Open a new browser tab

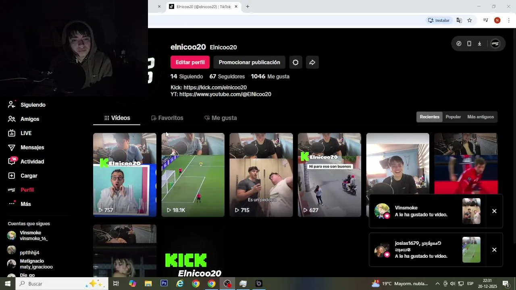(248, 6)
